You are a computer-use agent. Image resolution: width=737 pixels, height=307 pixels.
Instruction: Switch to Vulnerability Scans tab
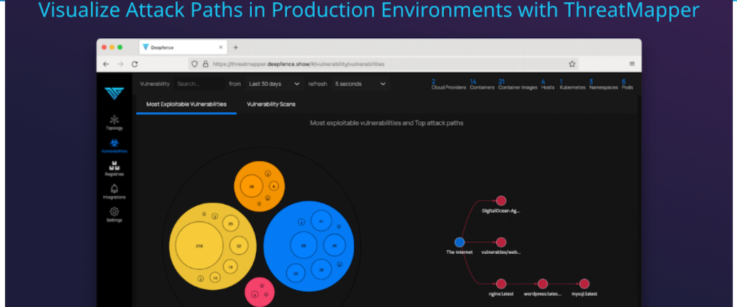[x=271, y=104]
